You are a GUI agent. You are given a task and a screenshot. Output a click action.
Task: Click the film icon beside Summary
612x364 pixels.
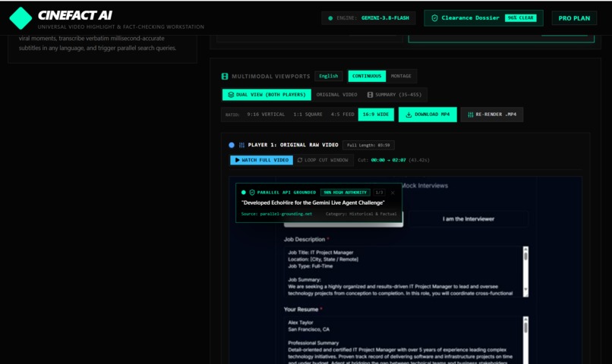pyautogui.click(x=370, y=95)
